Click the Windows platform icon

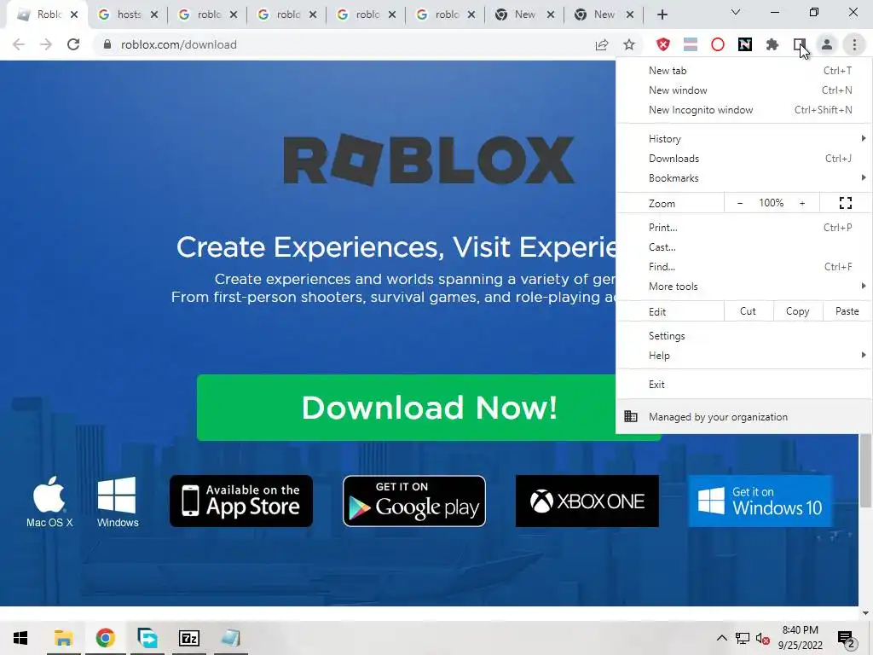118,501
